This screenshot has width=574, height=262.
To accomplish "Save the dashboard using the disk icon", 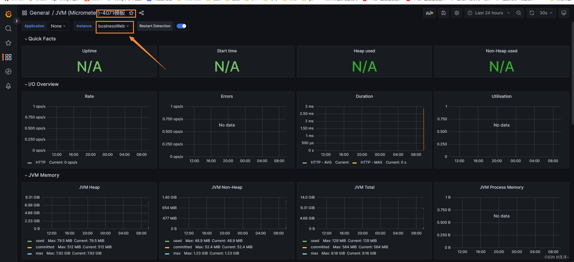I will click(444, 13).
